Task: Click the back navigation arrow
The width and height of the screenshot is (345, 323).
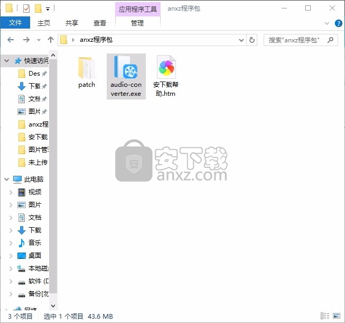Action: coord(11,40)
